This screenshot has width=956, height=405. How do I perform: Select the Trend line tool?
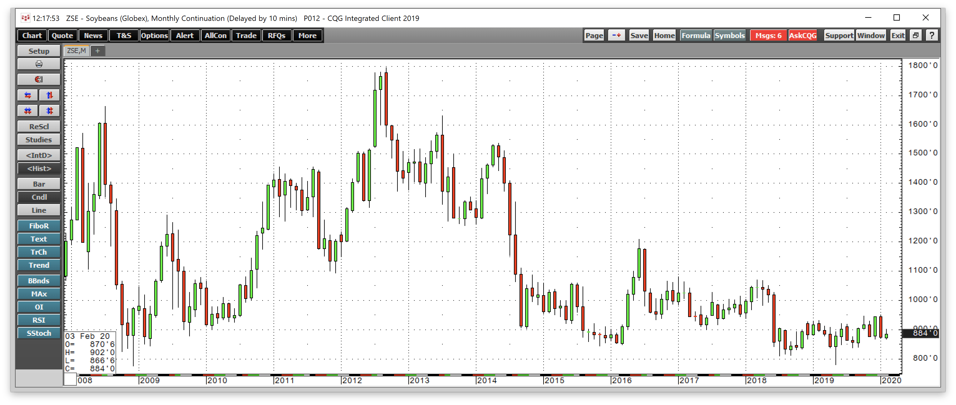click(x=39, y=265)
